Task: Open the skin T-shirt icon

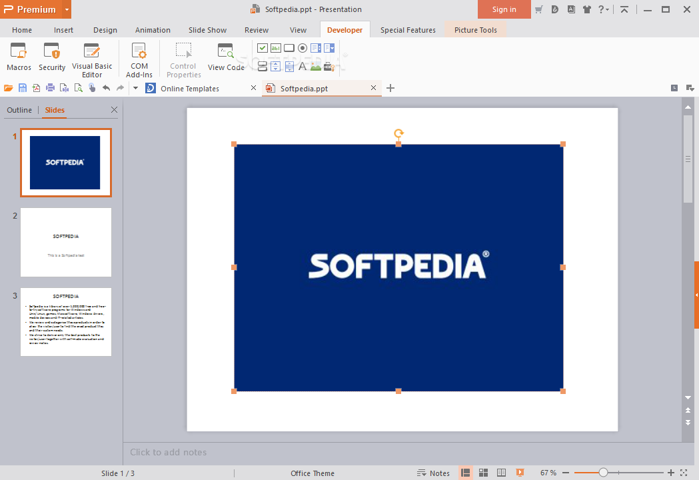Action: click(x=586, y=9)
